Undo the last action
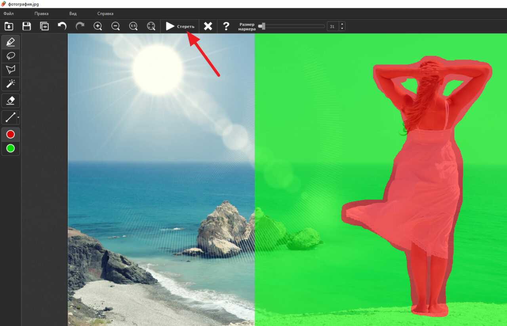 coord(62,26)
